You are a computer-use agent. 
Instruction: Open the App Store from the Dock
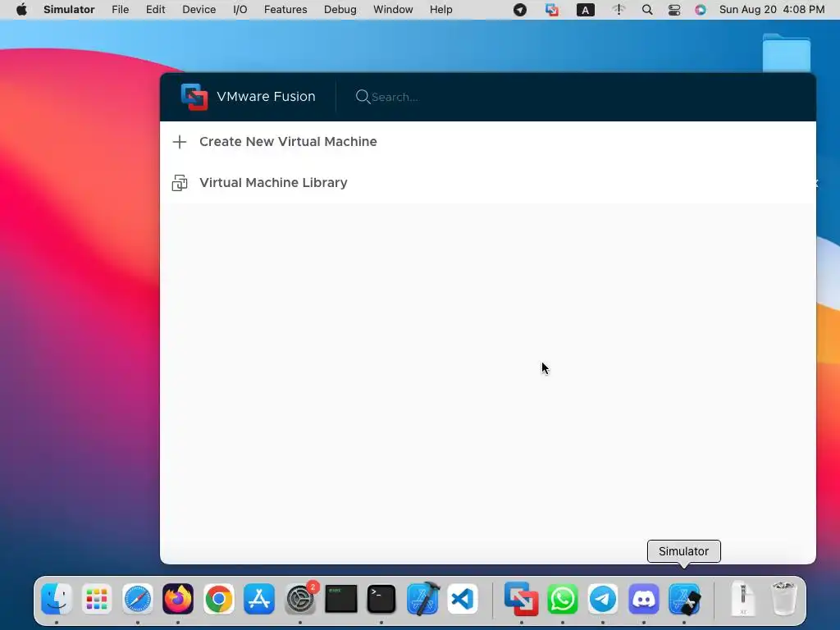pos(259,599)
